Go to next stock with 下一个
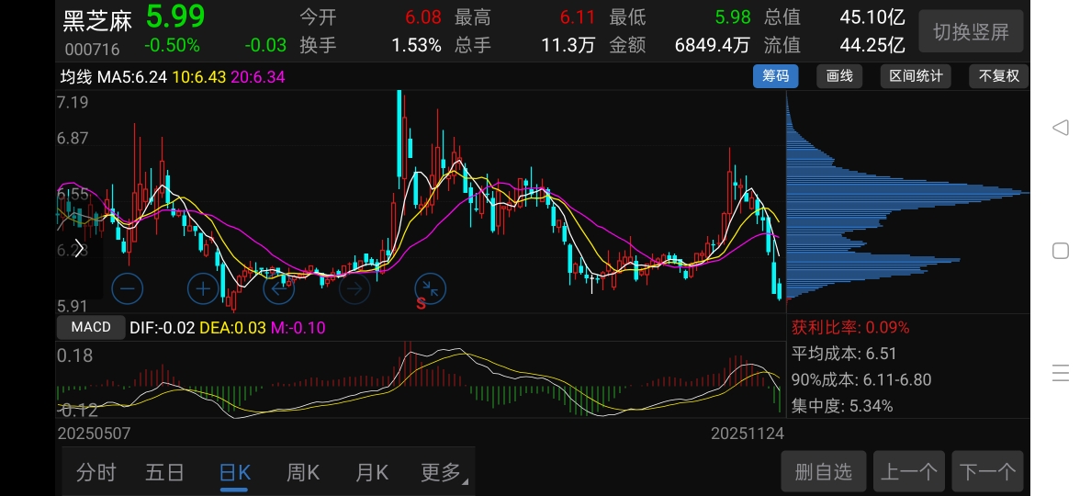Viewport: 1091px width, 496px height. pos(987,471)
